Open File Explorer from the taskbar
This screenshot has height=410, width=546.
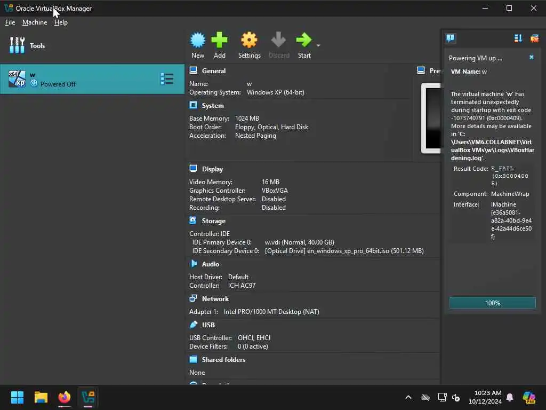click(x=41, y=397)
